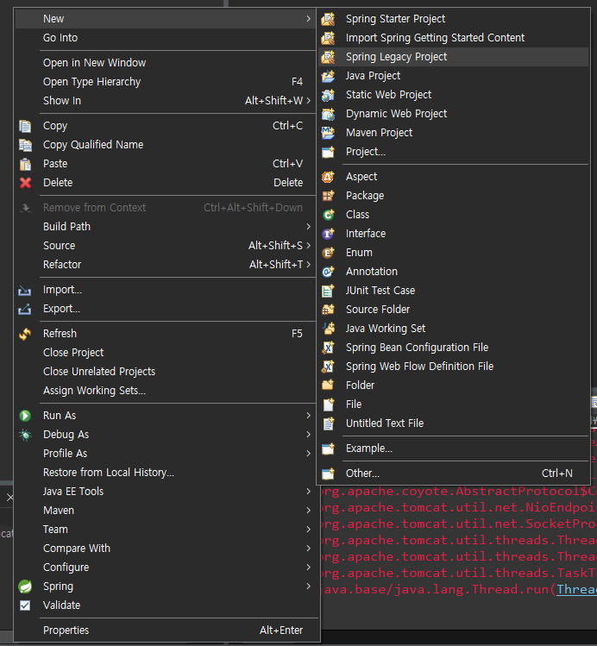Select Close Unrelated Projects

click(166, 372)
